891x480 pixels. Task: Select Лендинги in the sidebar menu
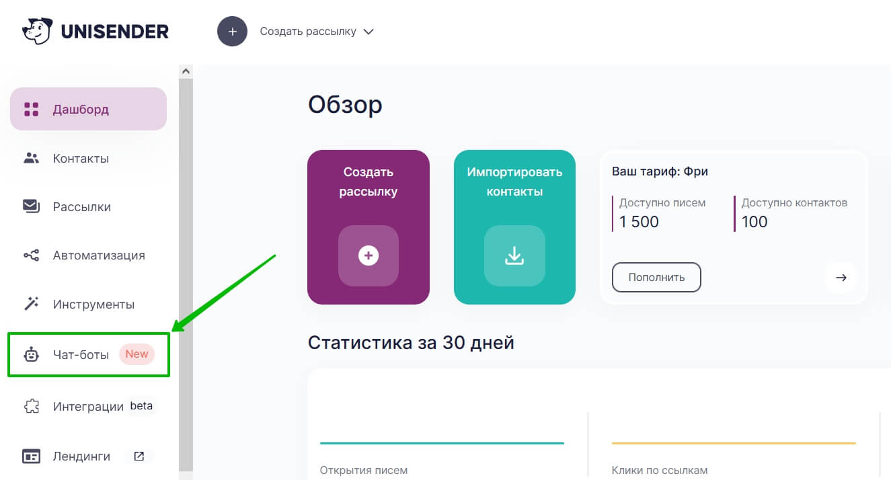[x=81, y=456]
